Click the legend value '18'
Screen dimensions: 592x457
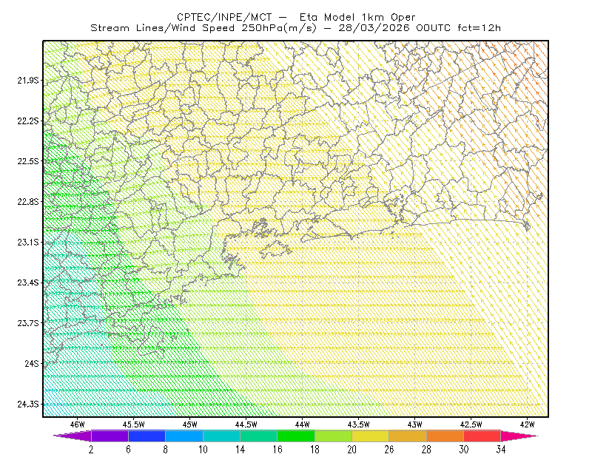pyautogui.click(x=314, y=450)
